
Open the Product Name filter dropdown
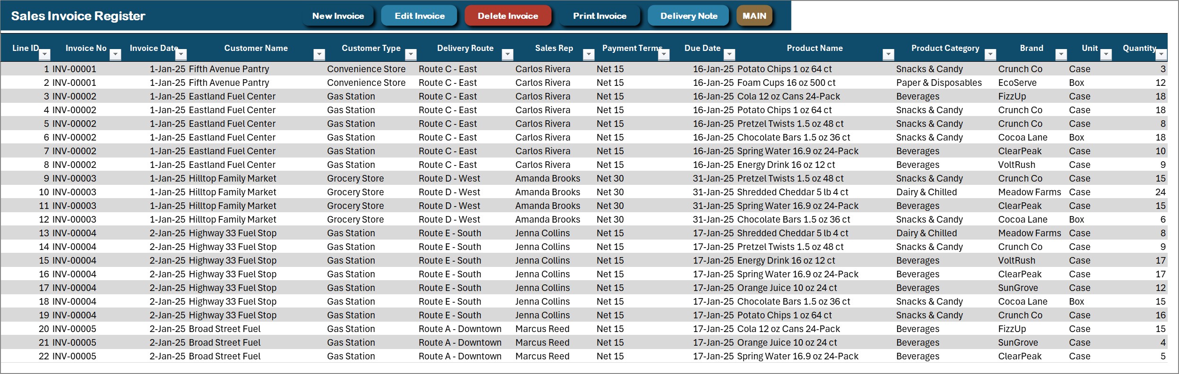click(x=888, y=55)
